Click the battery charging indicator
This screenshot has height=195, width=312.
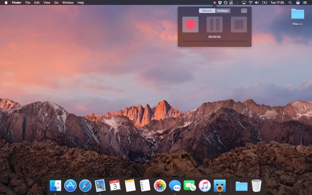click(264, 2)
